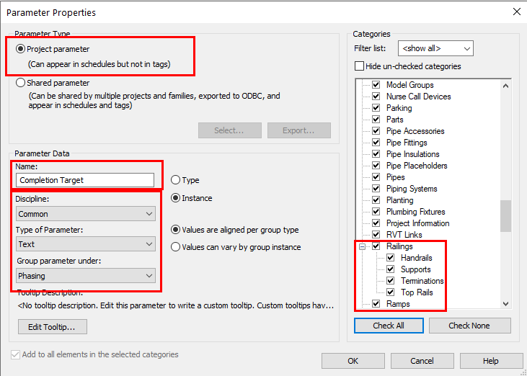Close the Parameter Properties dialog

point(515,12)
